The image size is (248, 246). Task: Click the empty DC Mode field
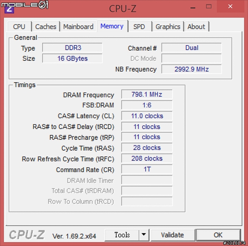pos(191,58)
